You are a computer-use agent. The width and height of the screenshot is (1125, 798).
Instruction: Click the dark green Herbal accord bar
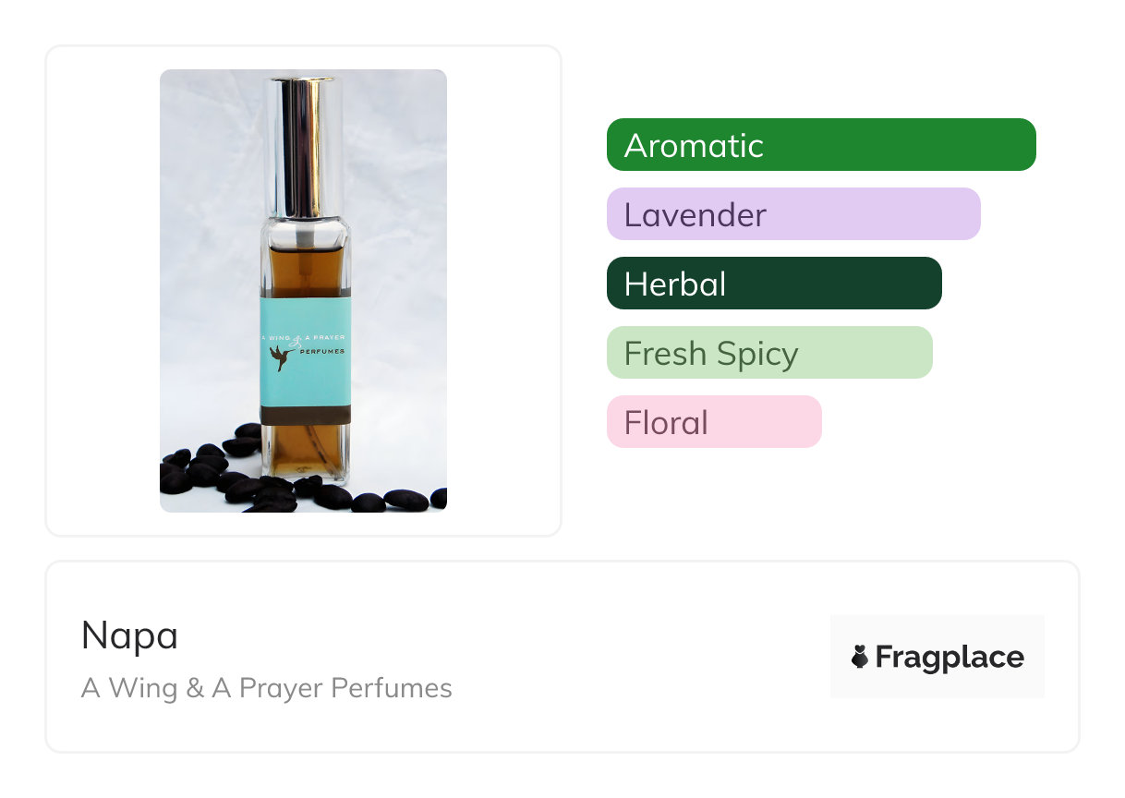coord(773,284)
